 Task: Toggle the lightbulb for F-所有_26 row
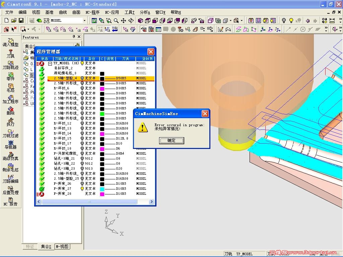coord(82,184)
